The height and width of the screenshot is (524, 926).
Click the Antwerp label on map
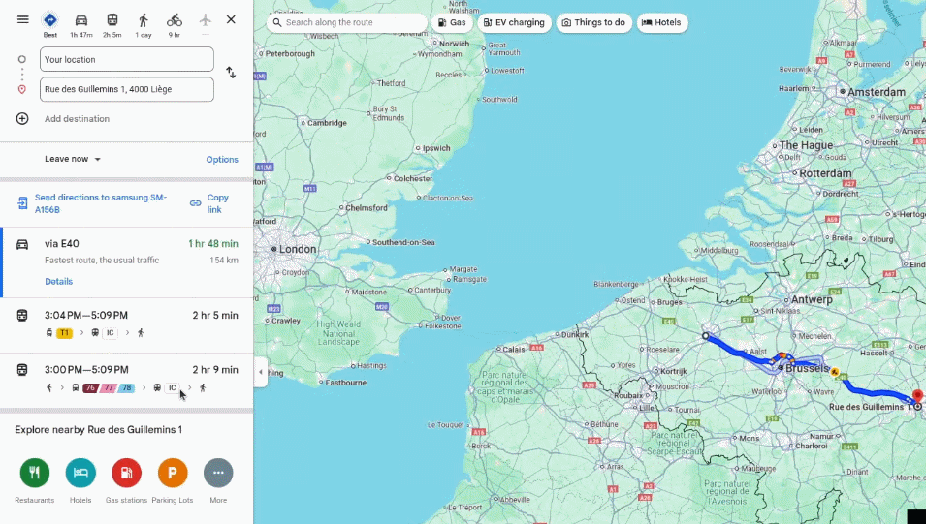[812, 299]
